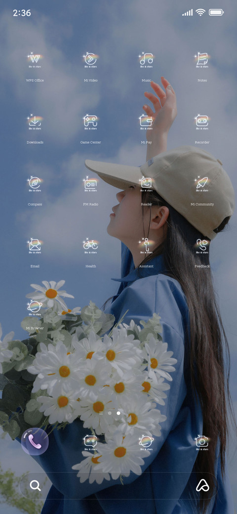237x514 pixels.
Task: Tap the magnifier search icon
Action: [35, 485]
